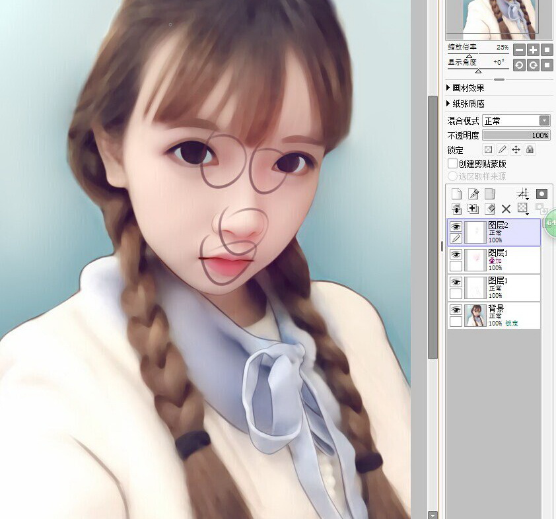The width and height of the screenshot is (556, 519).
Task: Click the 叠加 blend mode label
Action: (495, 261)
